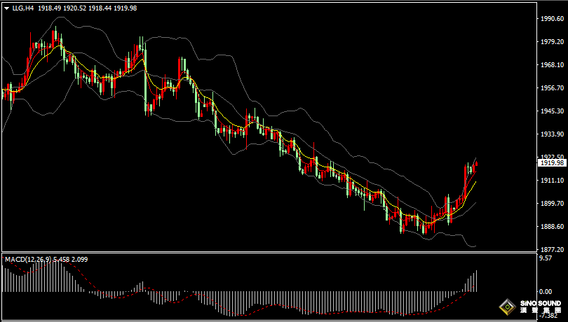The image size is (568, 322).
Task: Click the 1877.20 price scale label
Action: click(552, 249)
